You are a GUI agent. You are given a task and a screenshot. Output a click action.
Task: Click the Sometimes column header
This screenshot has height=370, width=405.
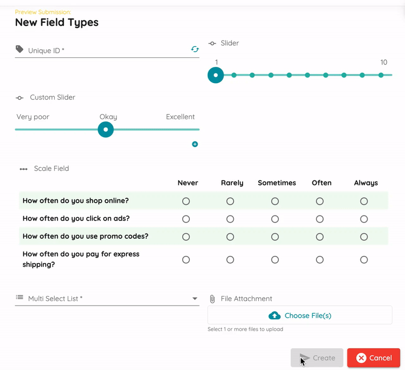point(277,183)
